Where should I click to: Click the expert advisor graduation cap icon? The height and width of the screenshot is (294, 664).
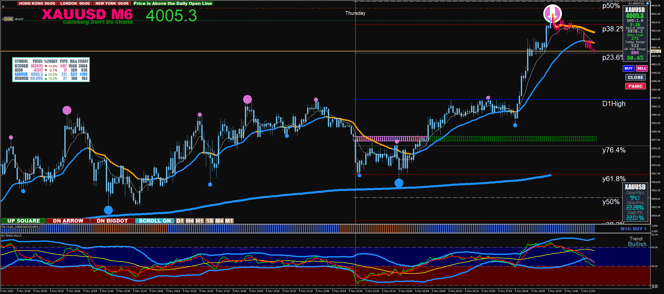pos(647,3)
